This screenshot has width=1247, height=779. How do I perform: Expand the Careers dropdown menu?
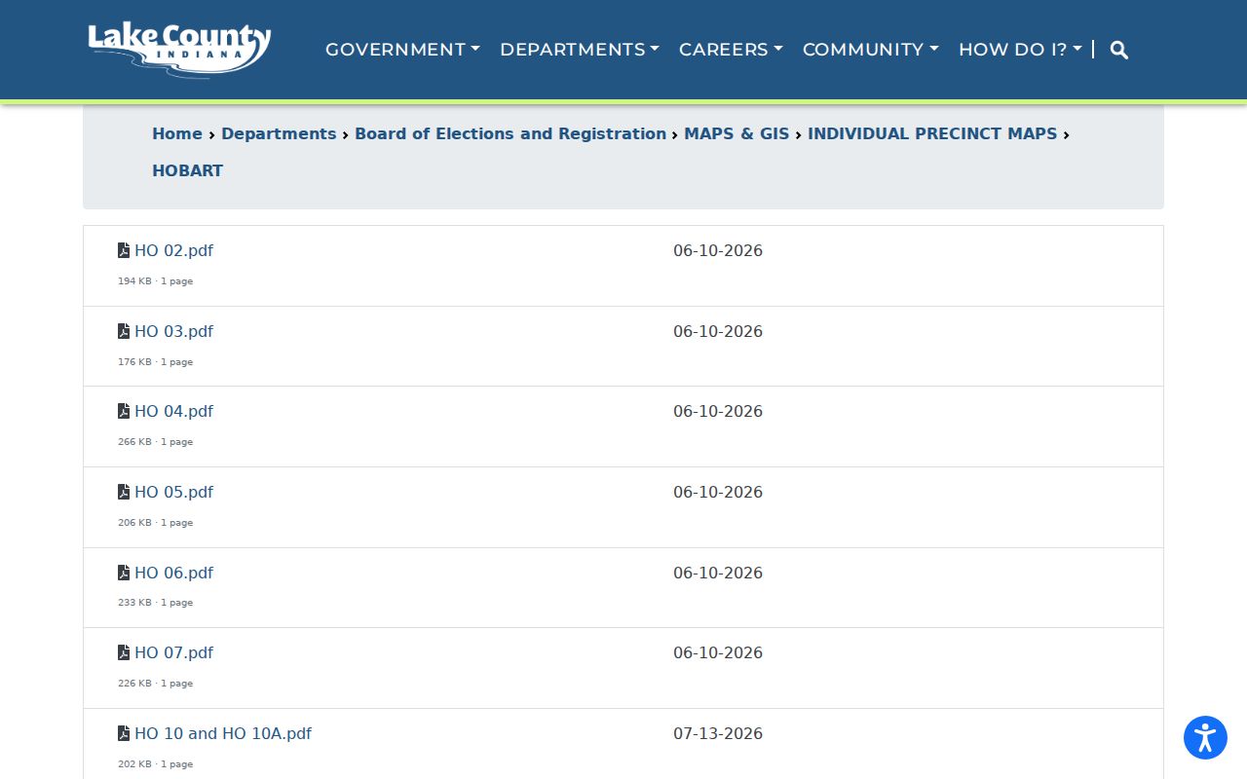(731, 50)
